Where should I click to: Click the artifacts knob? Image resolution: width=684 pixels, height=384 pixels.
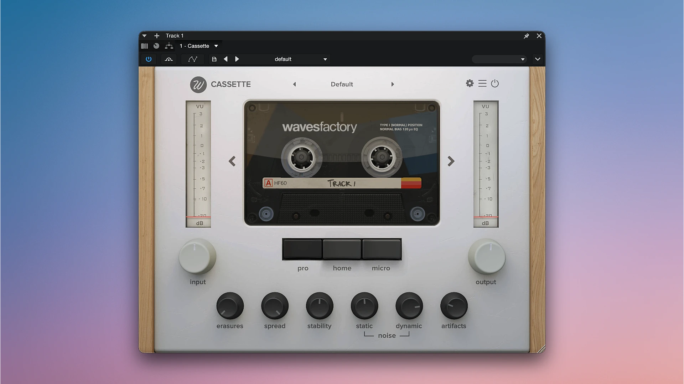(454, 306)
